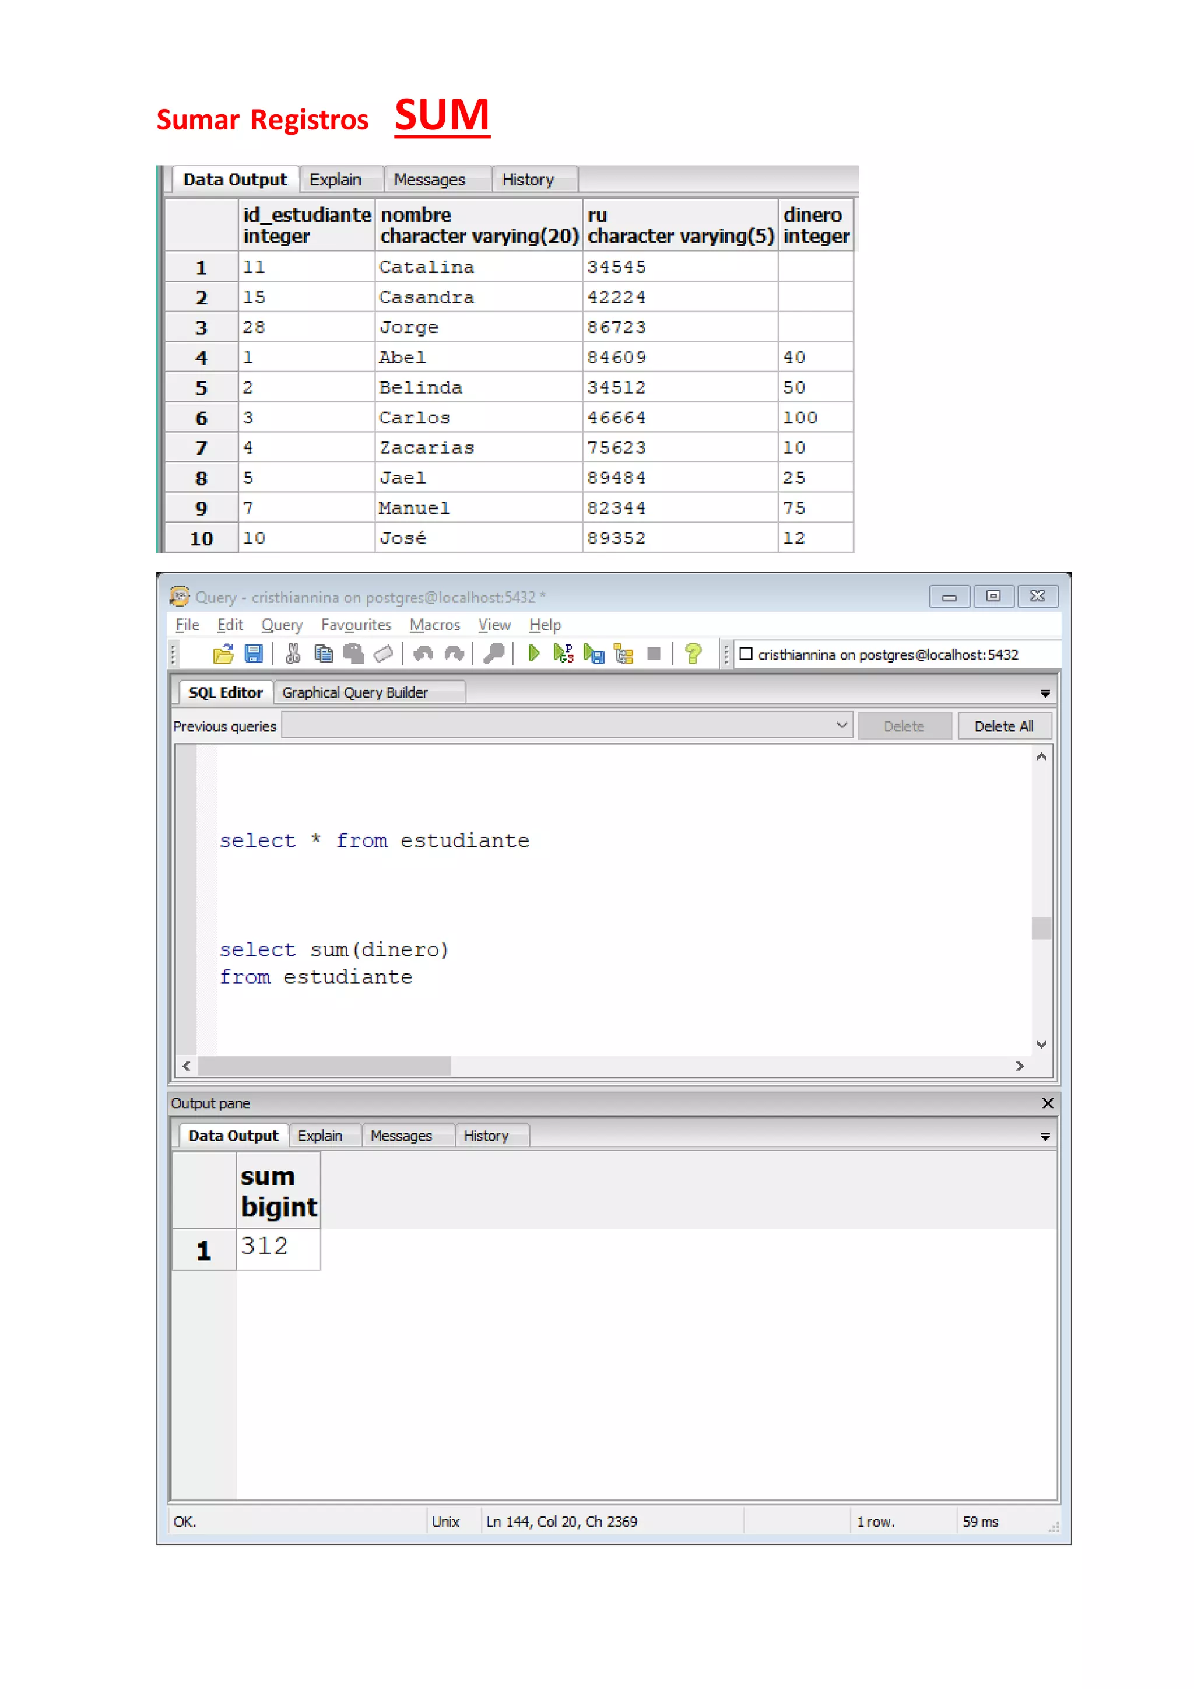Cut selected text with the scissors icon
Image resolution: width=1194 pixels, height=1689 pixels.
point(293,654)
